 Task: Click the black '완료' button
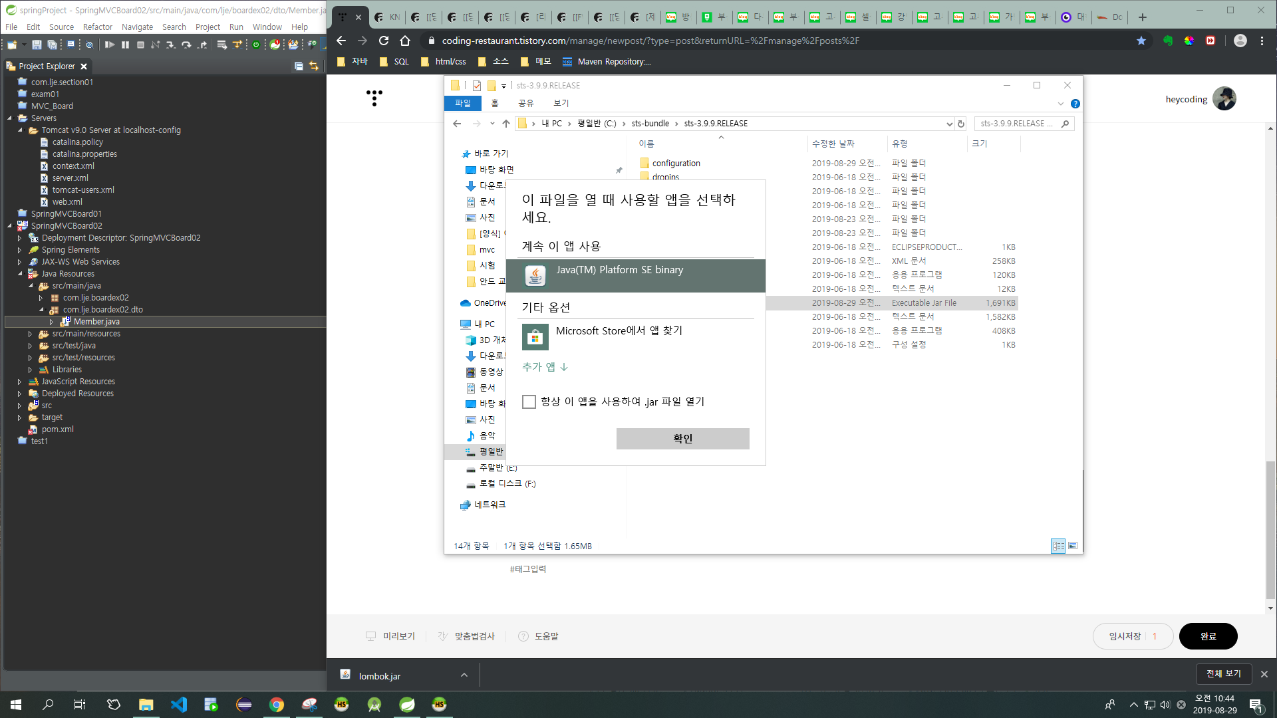1208,636
